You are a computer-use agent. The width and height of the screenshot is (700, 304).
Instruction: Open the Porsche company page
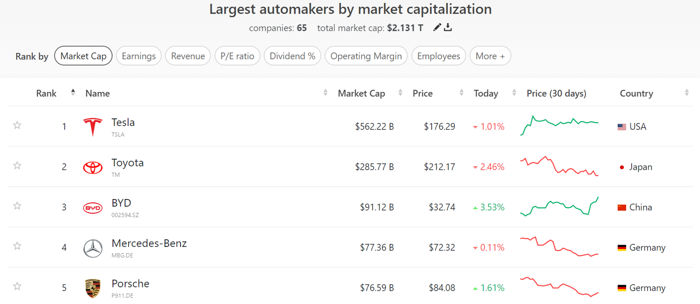pos(130,284)
